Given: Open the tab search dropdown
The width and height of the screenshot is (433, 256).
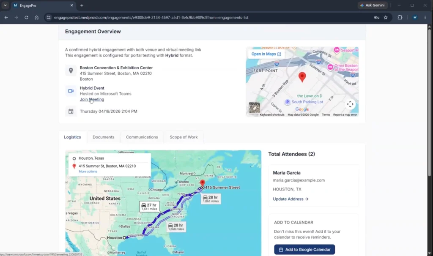Looking at the screenshot, I should pyautogui.click(x=5, y=5).
